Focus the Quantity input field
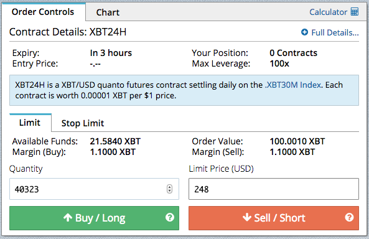Viewport: 369px width, 239px height. 94,189
